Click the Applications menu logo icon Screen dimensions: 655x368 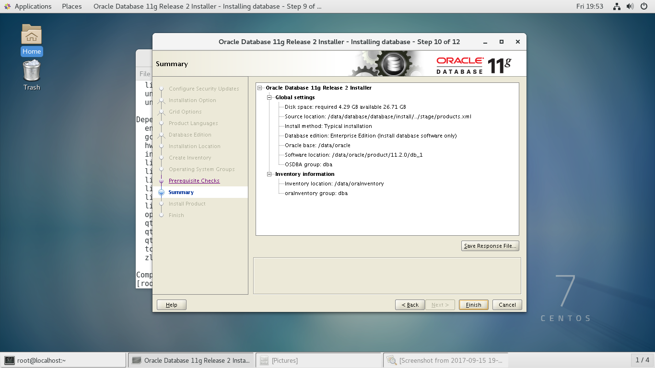coord(8,6)
